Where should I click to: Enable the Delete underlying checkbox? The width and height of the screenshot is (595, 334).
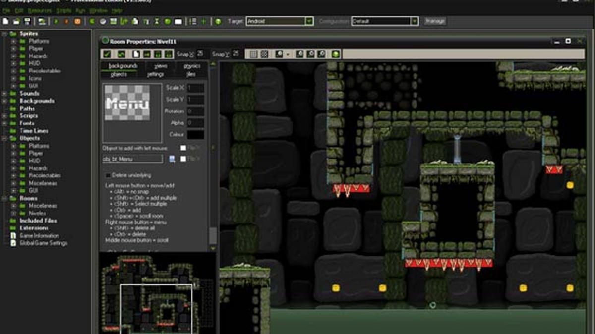point(108,175)
